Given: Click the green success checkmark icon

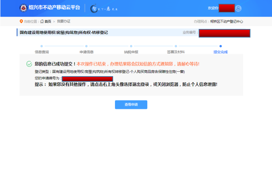Looking at the screenshot, I should [29, 64].
